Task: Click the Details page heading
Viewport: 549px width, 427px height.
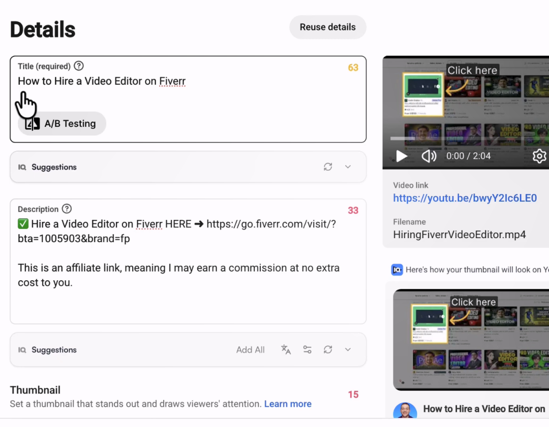Action: 43,29
